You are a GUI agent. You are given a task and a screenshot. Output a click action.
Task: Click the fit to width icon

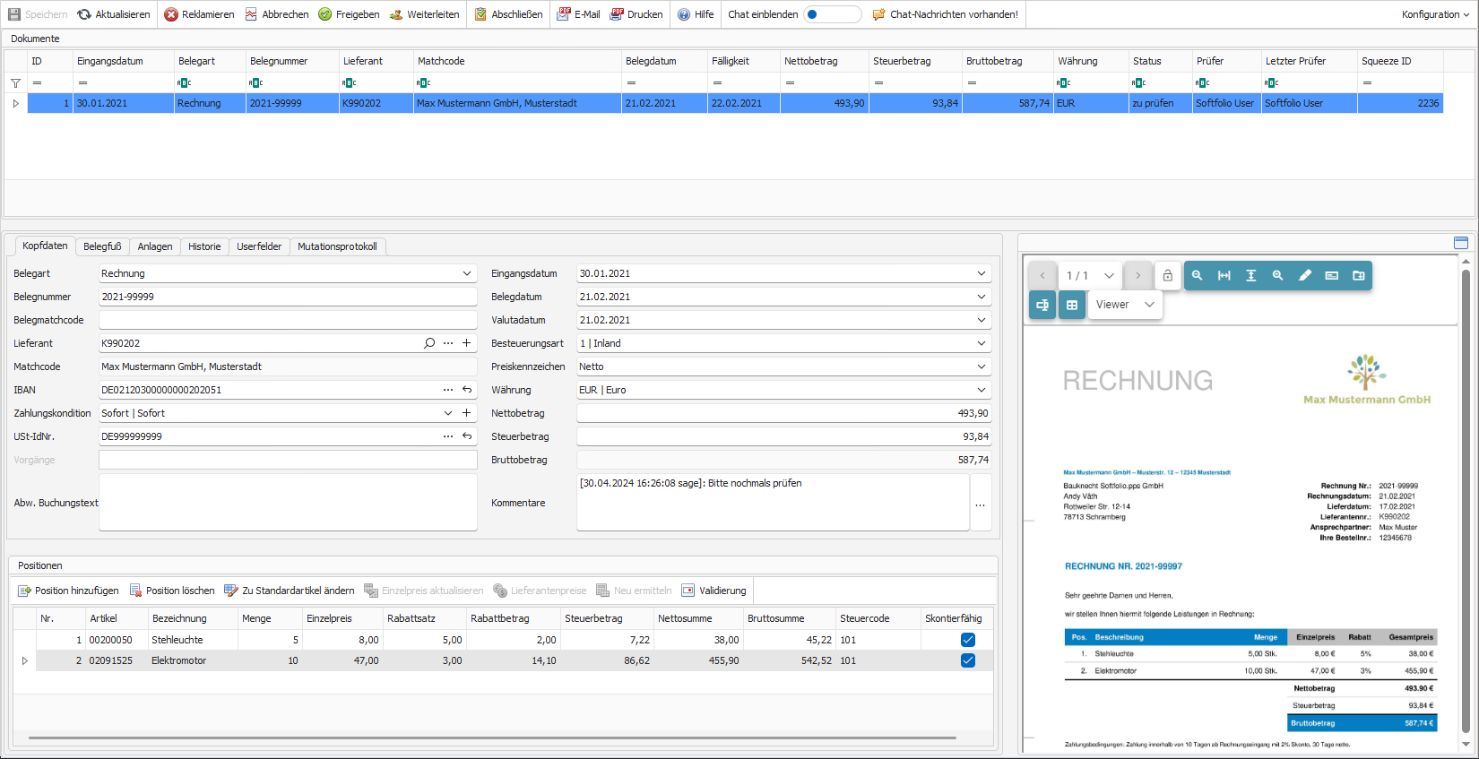(1224, 276)
